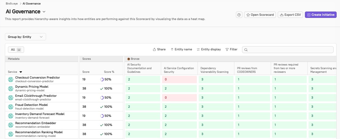This screenshot has width=340, height=139.
Task: Click the Bronze level badge icon
Action: (128, 59)
